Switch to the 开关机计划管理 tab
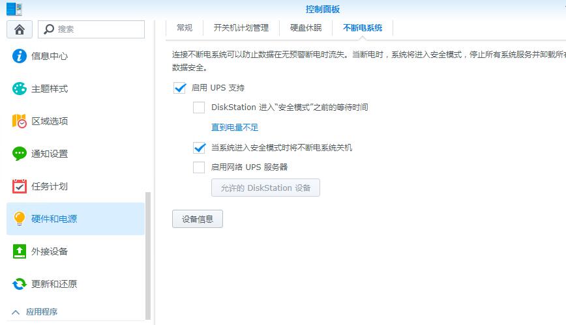This screenshot has height=325, width=566. tap(241, 28)
